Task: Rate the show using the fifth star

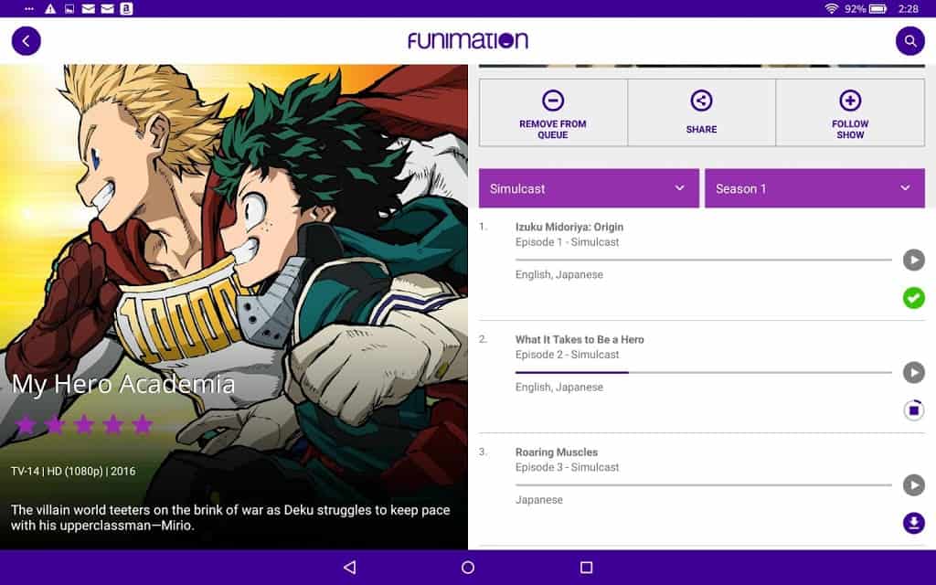Action: tap(143, 424)
